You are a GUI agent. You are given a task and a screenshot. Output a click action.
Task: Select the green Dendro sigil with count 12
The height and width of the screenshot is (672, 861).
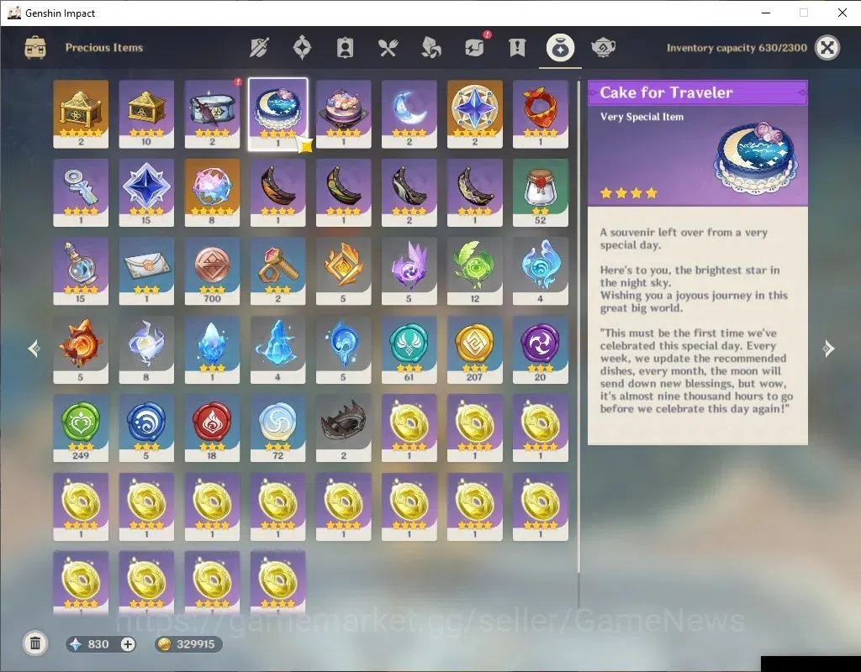pyautogui.click(x=474, y=271)
